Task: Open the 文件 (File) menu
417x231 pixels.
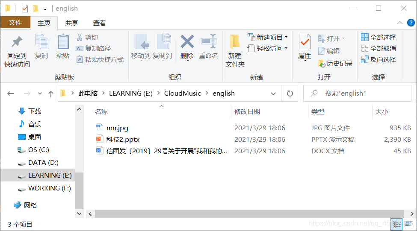Action: tap(15, 23)
